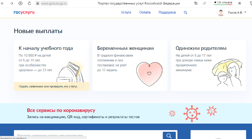Open the Одиноким родителям card
252x139 pixels.
[209, 65]
